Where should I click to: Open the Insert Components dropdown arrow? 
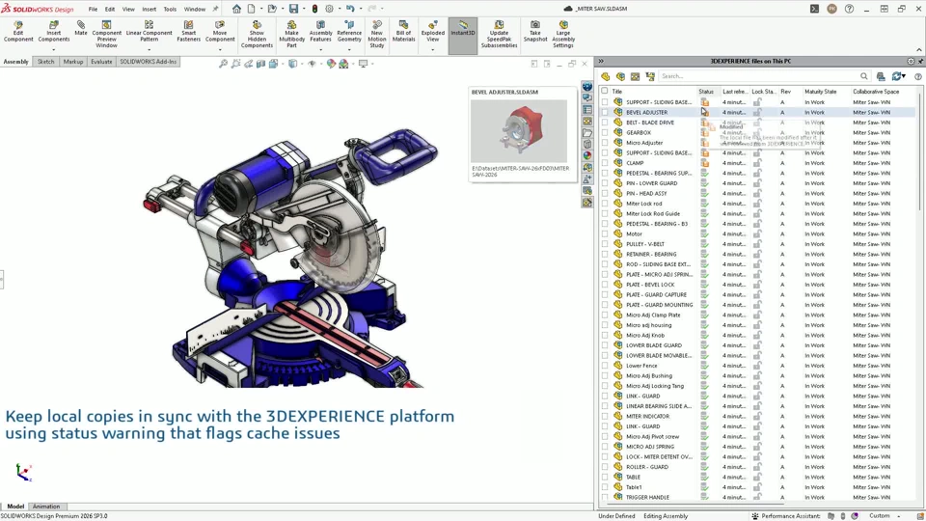pyautogui.click(x=54, y=50)
